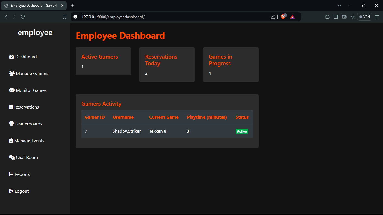Click the browser back arrow
Image resolution: width=383 pixels, height=215 pixels.
coord(6,17)
